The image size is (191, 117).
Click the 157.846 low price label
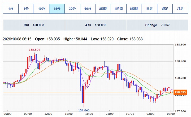tap(84, 110)
